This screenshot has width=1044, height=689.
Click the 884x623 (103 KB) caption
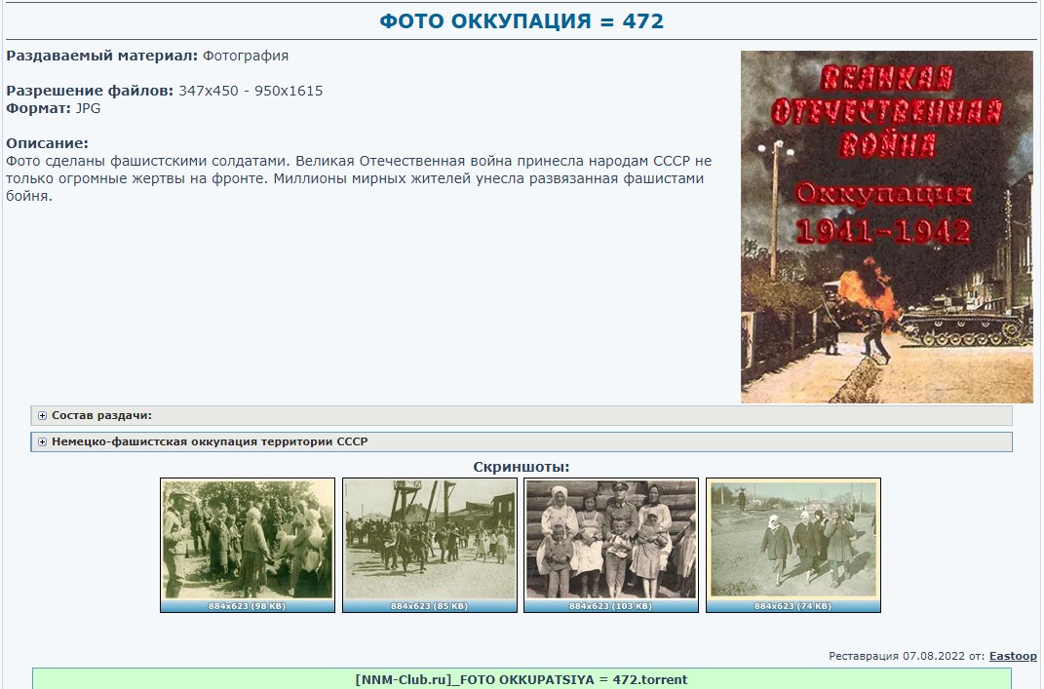[x=611, y=606]
